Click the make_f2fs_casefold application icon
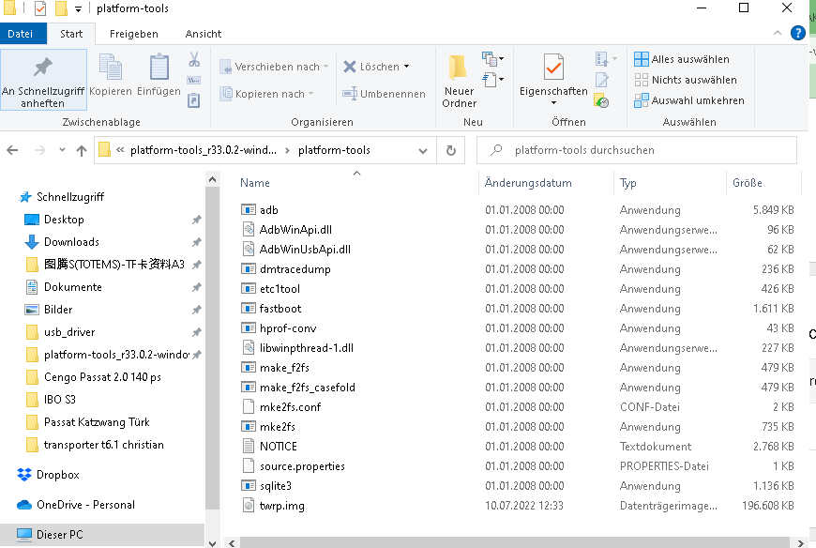The image size is (816, 548). coord(249,388)
